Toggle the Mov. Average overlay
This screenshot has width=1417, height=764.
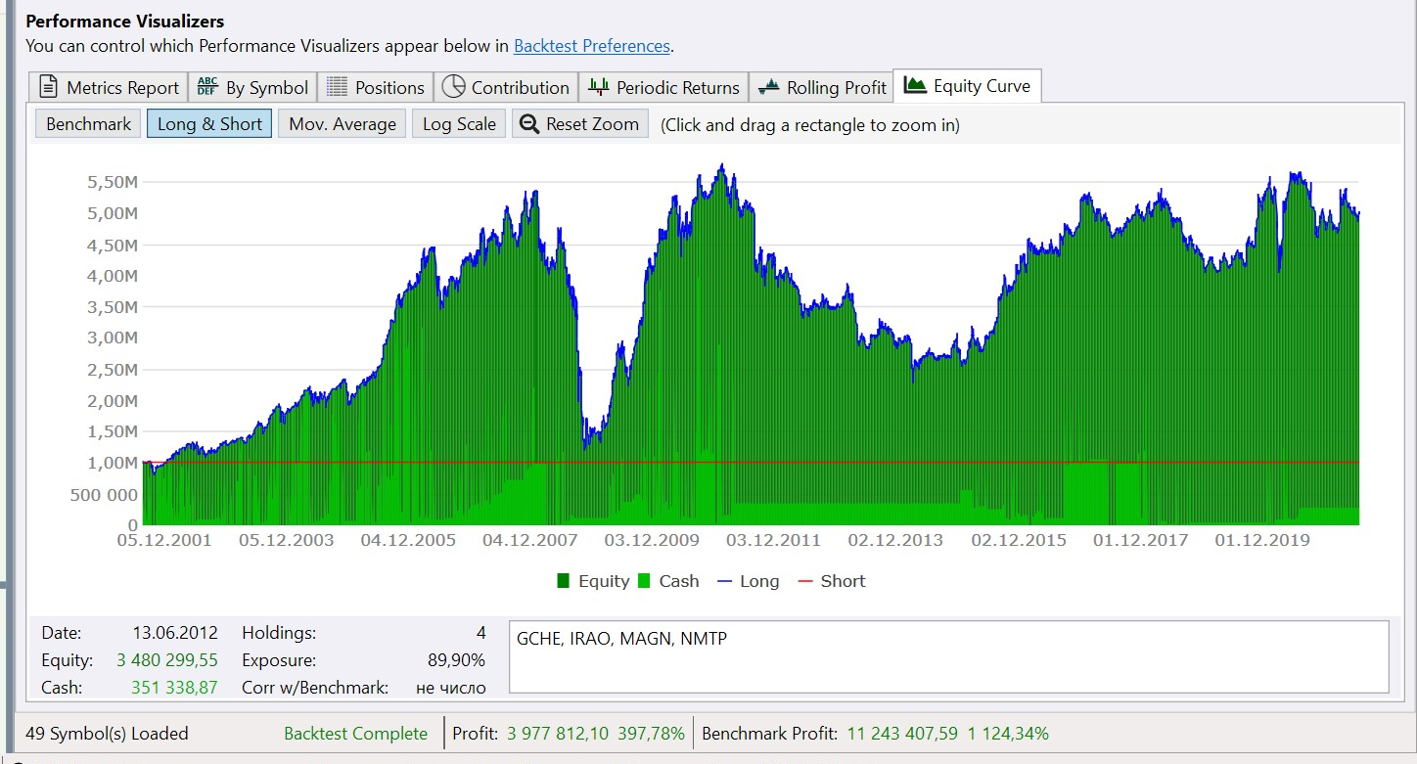tap(343, 124)
